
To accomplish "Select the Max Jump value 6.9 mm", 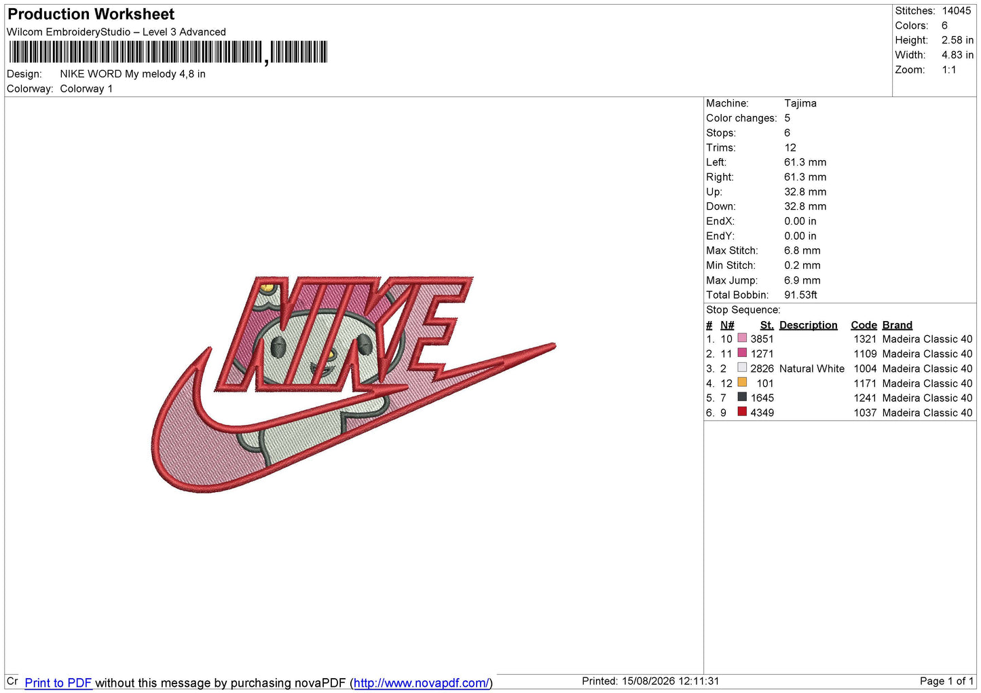I will click(802, 280).
